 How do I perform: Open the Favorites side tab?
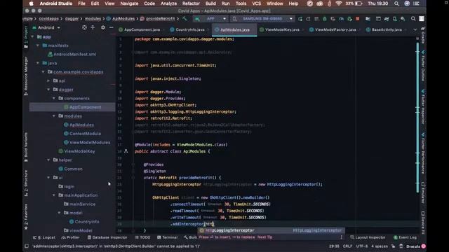tap(26, 216)
